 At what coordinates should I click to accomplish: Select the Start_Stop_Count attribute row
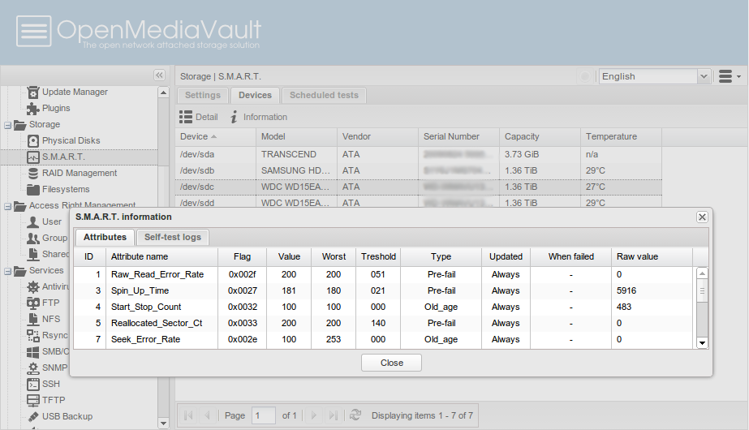384,307
